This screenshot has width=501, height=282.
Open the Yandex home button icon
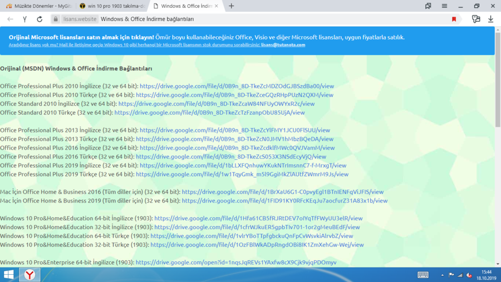tap(24, 19)
